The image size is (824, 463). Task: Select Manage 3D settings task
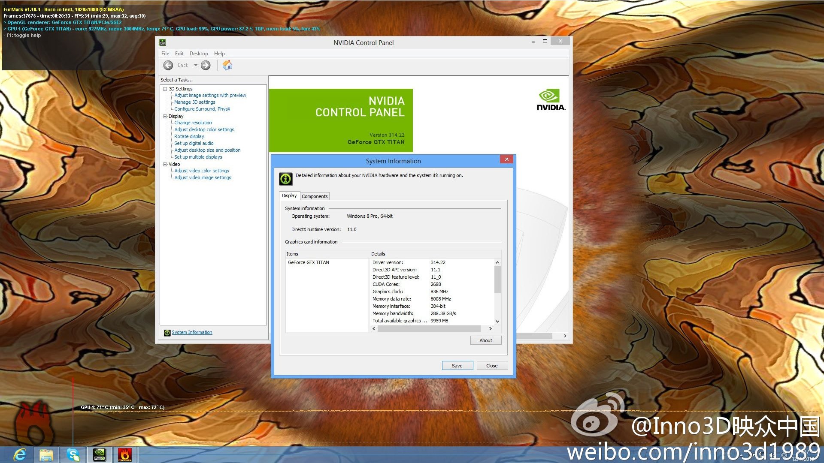coord(194,102)
